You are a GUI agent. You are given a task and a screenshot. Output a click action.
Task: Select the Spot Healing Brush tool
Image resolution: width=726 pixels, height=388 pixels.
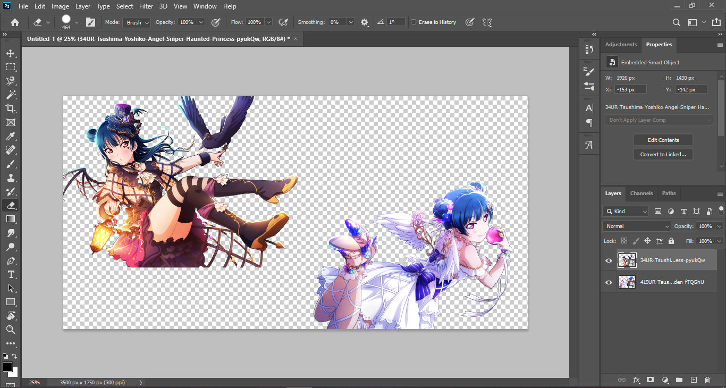click(x=10, y=150)
